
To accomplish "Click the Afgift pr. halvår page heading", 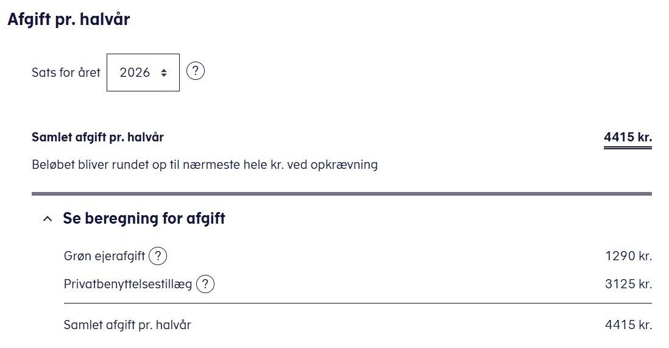I will (x=68, y=20).
